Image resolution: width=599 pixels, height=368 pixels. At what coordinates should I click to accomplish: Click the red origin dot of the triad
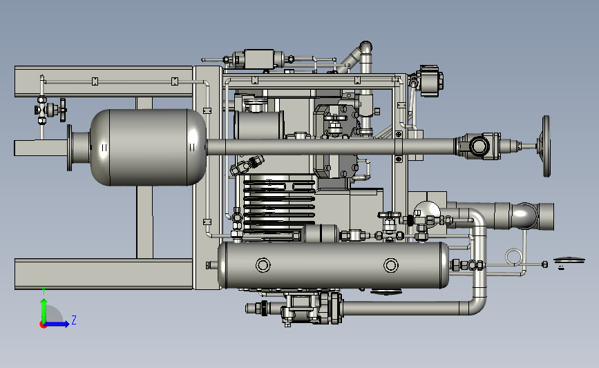(43, 325)
